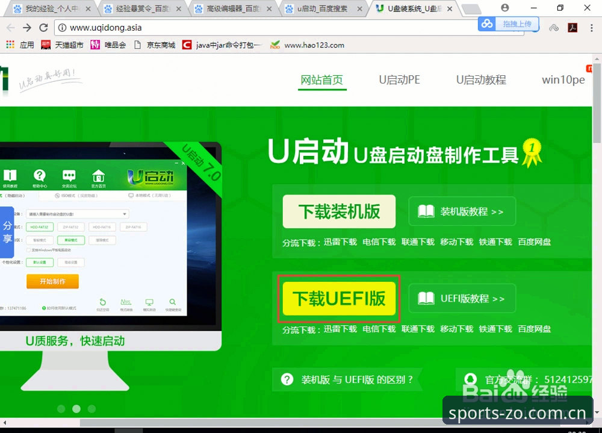Click 联通下载 under the 装机版 row

click(418, 241)
